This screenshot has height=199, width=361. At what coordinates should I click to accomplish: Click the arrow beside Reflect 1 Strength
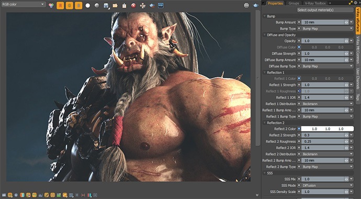(x=352, y=85)
